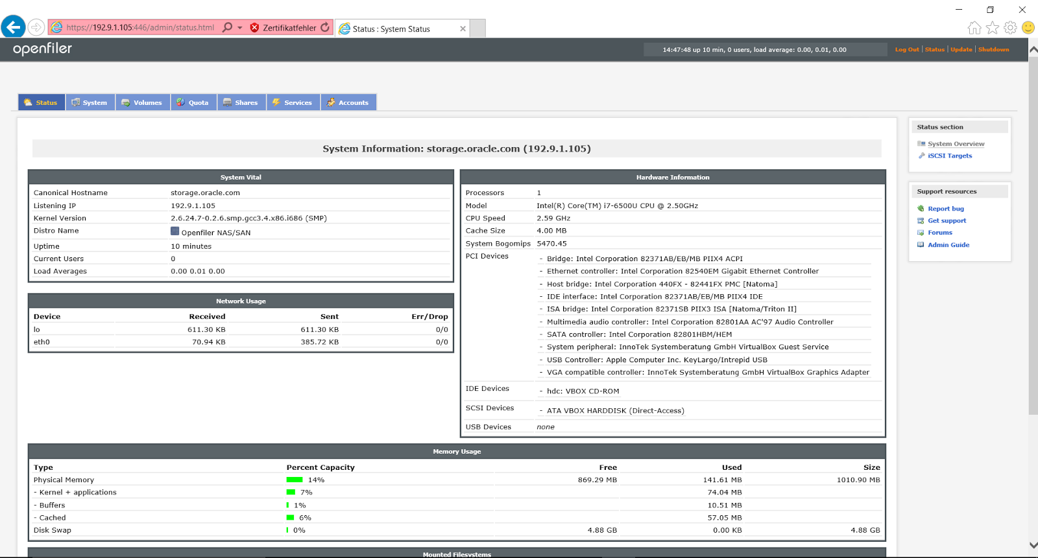Open the Report bug link
The image size is (1038, 558).
(946, 209)
